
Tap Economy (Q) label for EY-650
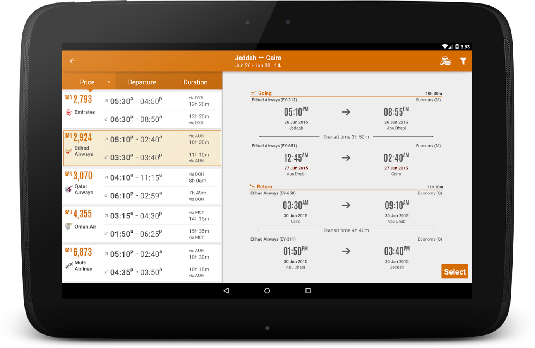430,193
